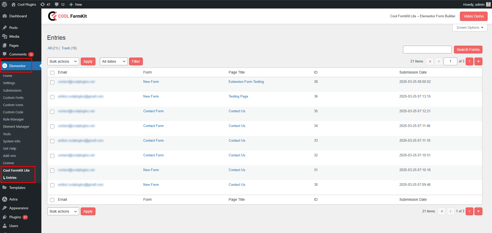
Task: Click the Cool FormKit logo
Action: (x=68, y=16)
